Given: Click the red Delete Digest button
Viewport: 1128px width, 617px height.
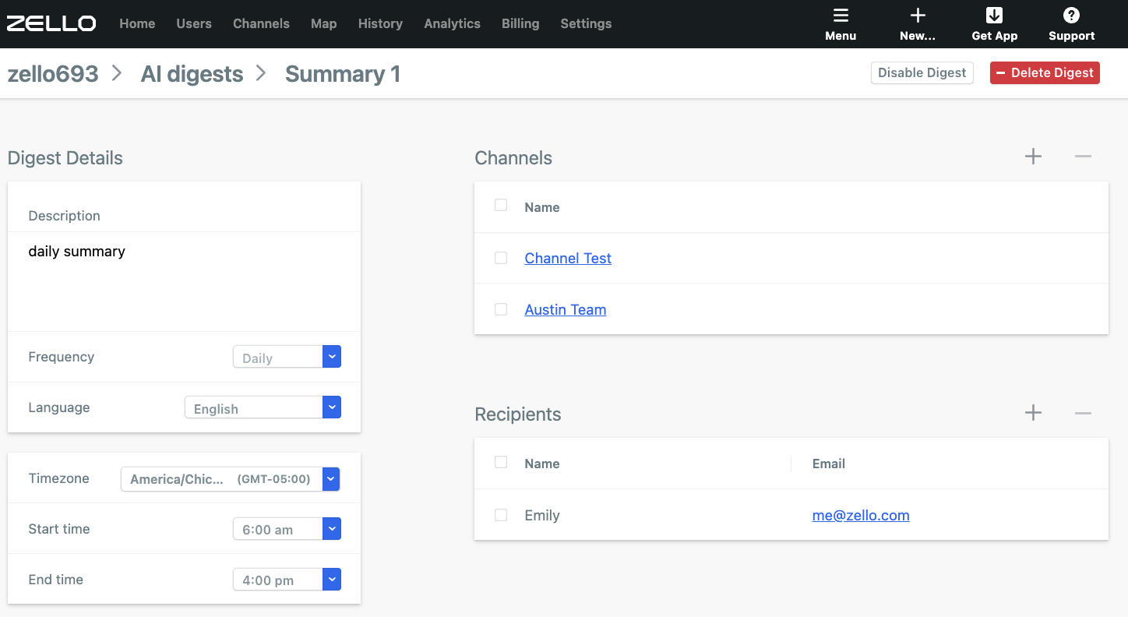Looking at the screenshot, I should (1045, 72).
